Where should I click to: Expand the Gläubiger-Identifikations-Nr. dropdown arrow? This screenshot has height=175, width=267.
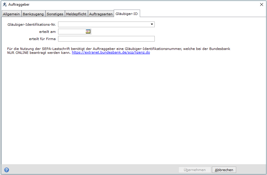pos(152,24)
